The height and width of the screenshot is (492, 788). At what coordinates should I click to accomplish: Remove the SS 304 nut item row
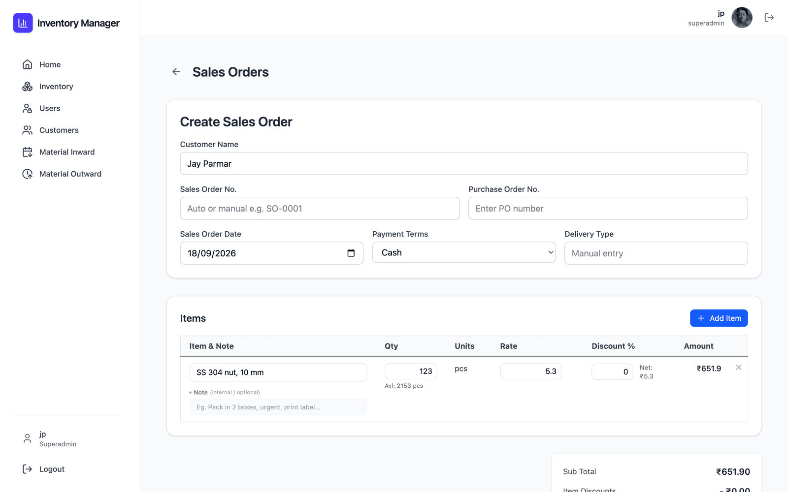(739, 368)
